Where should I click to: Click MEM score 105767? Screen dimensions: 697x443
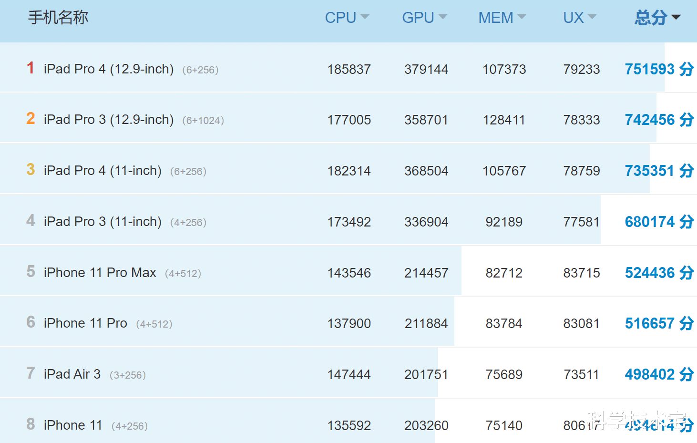504,171
